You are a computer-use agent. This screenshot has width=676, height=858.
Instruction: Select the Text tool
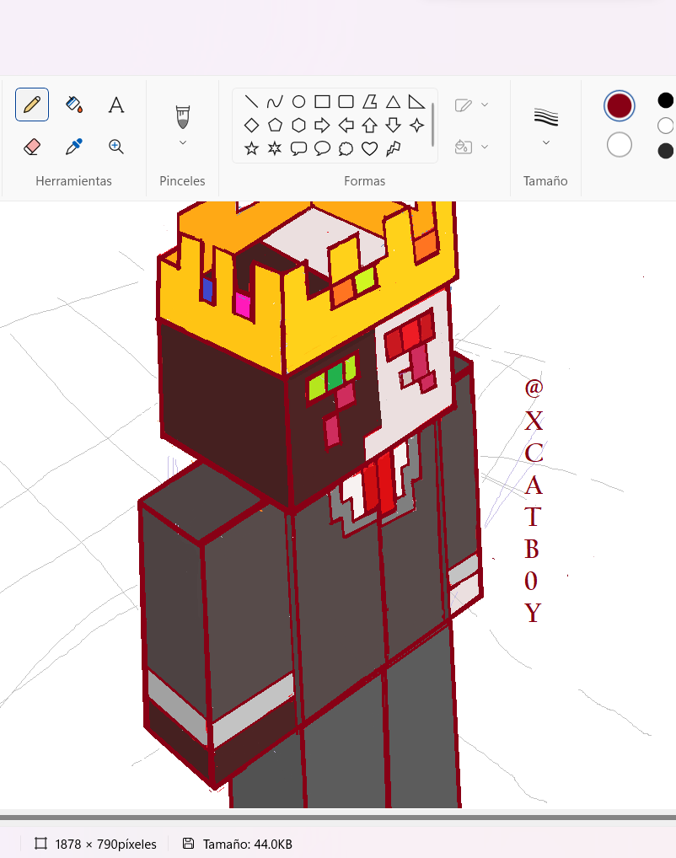point(116,104)
